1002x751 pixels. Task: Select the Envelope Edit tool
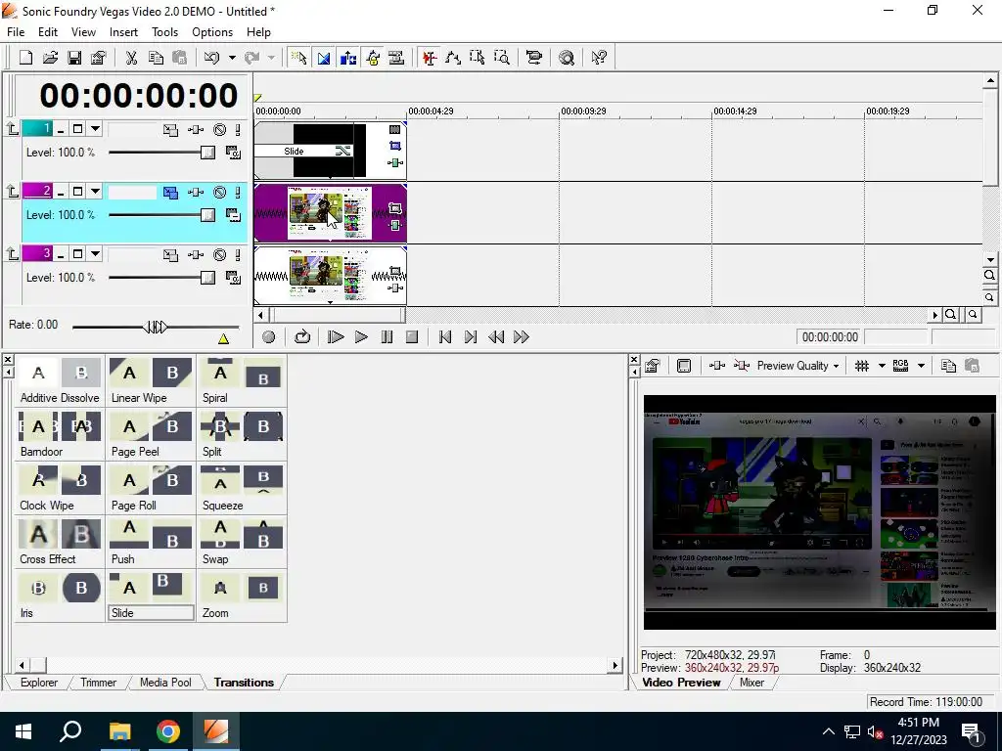453,58
